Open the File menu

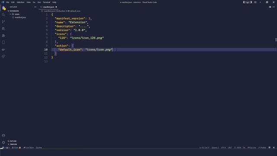pos(7,2)
